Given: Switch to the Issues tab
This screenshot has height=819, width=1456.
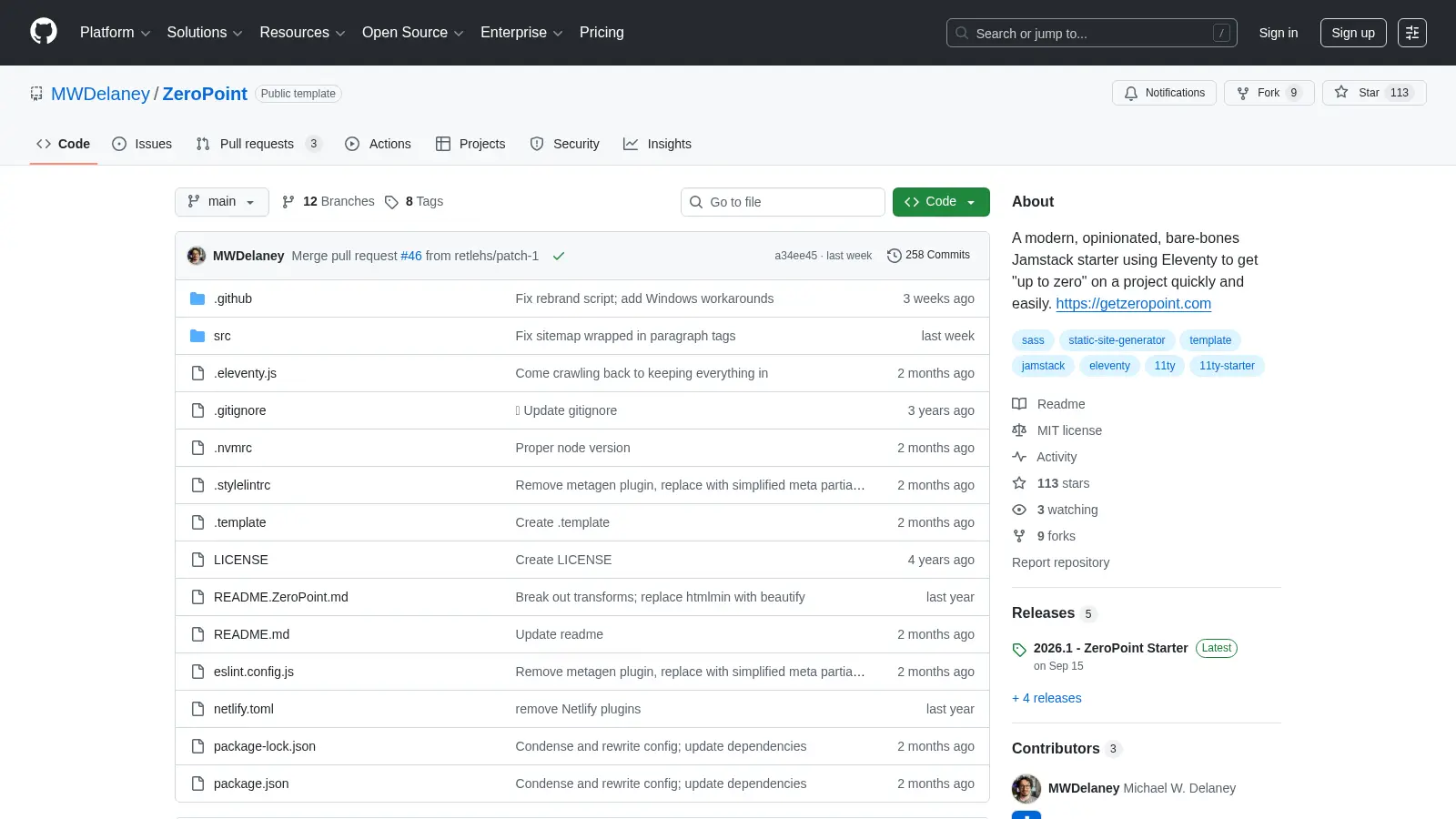Looking at the screenshot, I should tap(142, 144).
